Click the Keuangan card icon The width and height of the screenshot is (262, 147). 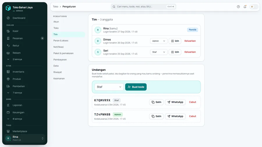[8, 112]
